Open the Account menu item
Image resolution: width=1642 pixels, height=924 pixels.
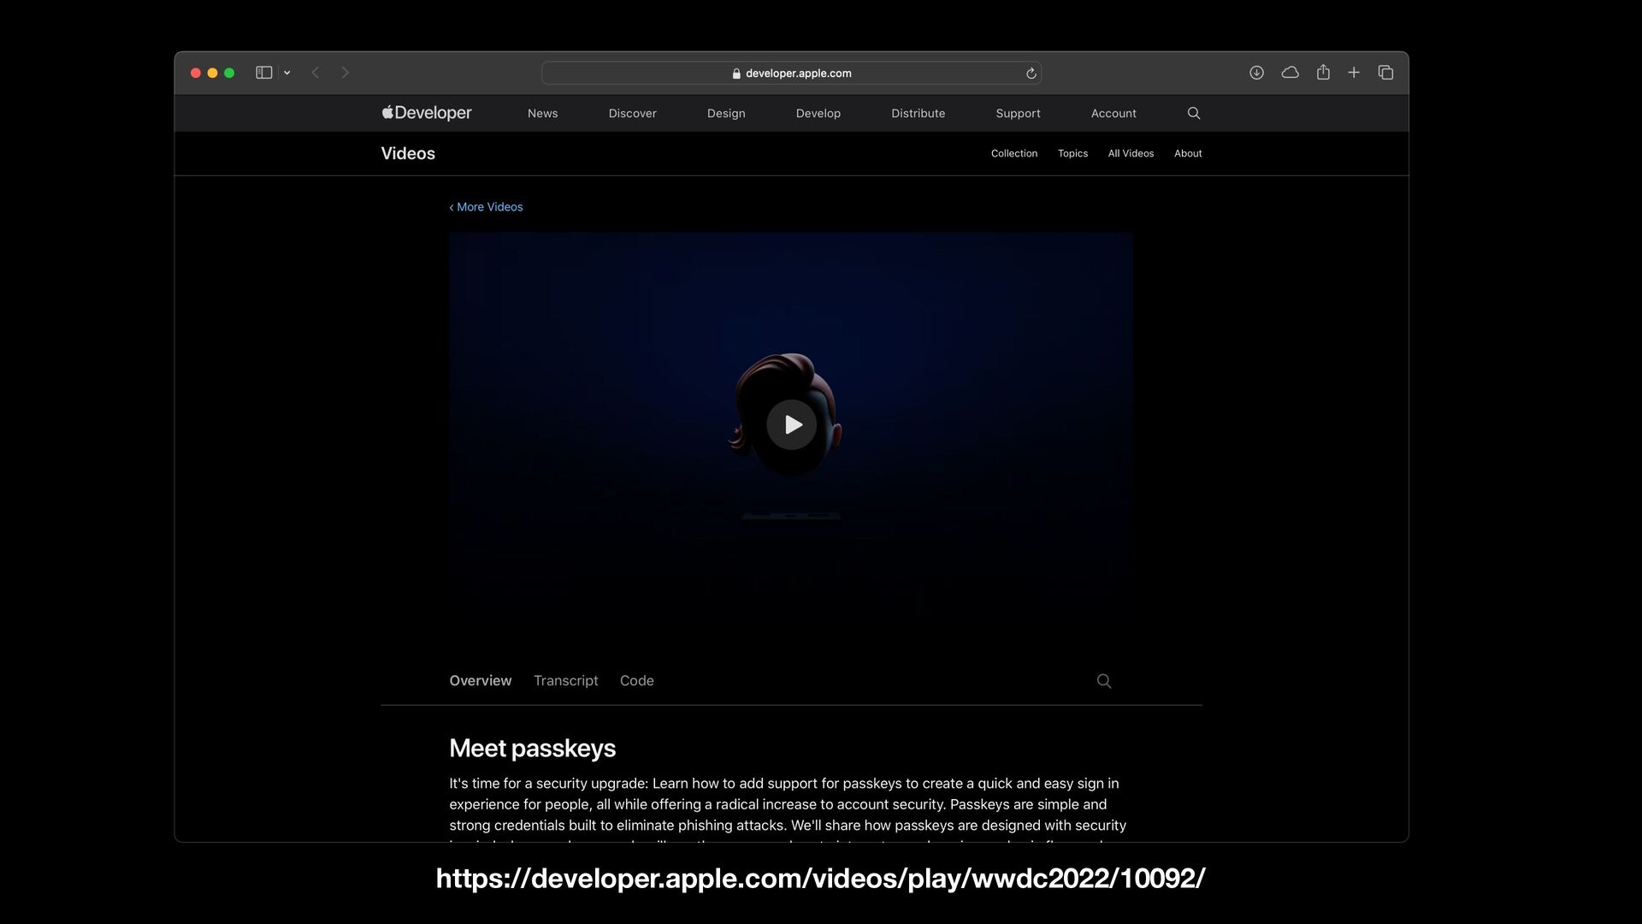[1113, 113]
